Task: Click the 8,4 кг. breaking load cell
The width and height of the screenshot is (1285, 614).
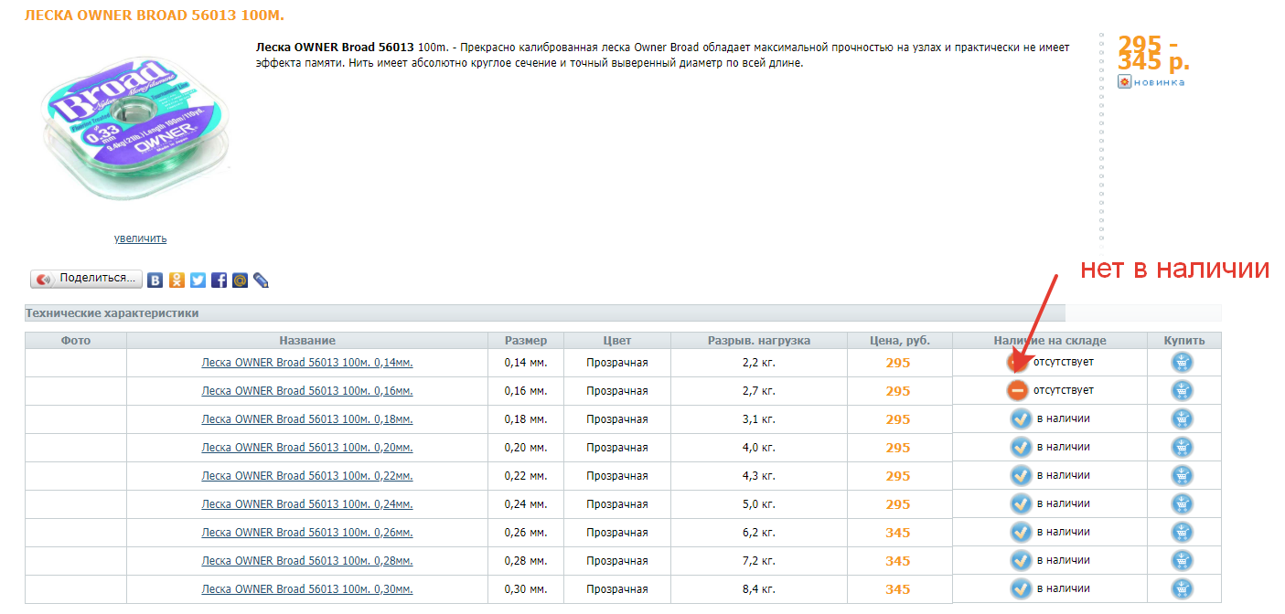Action: [x=759, y=589]
